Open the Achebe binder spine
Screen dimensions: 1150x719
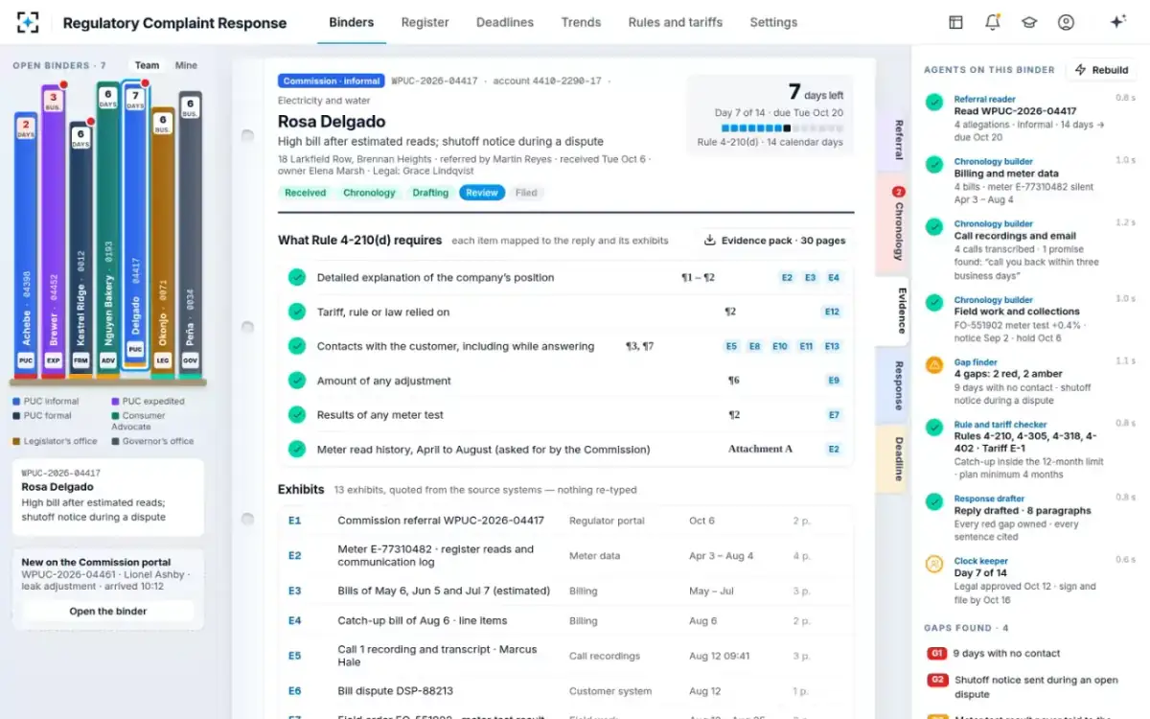(x=26, y=244)
